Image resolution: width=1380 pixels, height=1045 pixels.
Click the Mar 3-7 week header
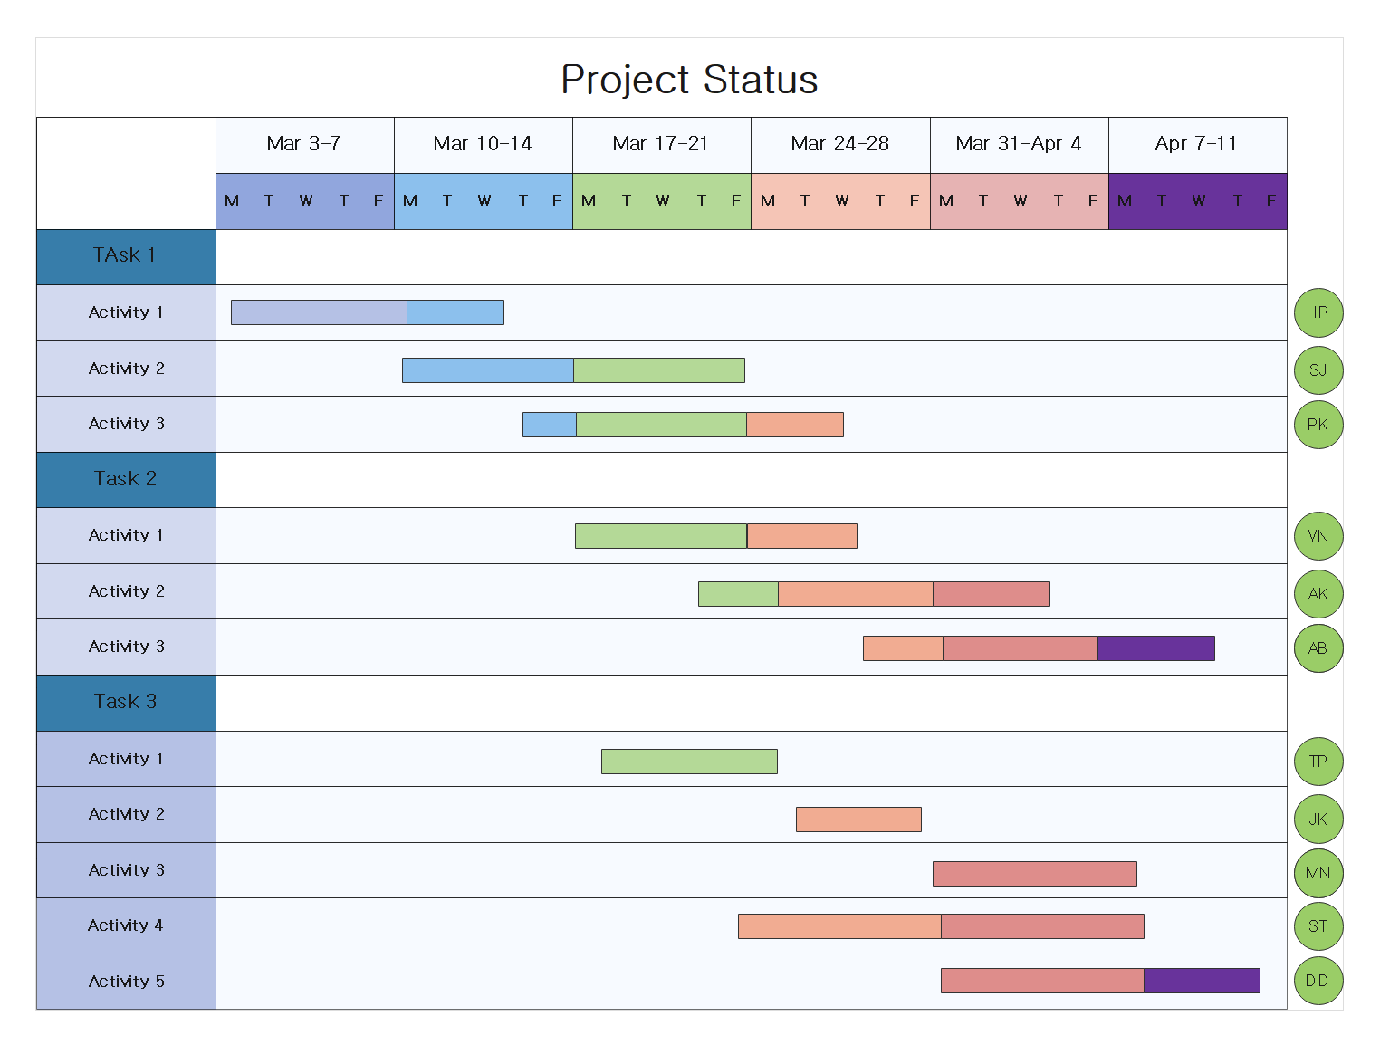point(304,144)
